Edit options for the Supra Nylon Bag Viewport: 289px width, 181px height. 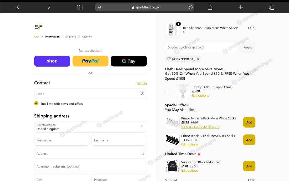[x=189, y=170]
